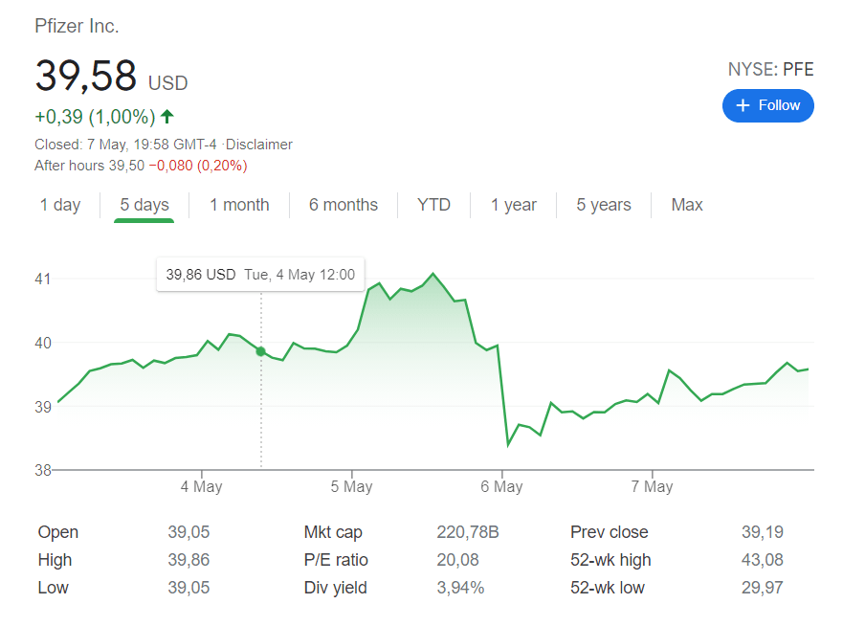Click the 39,86 USD chart tooltip
Image resolution: width=865 pixels, height=626 pixels.
click(x=260, y=275)
